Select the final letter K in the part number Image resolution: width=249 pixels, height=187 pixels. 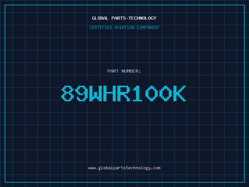pos(180,93)
